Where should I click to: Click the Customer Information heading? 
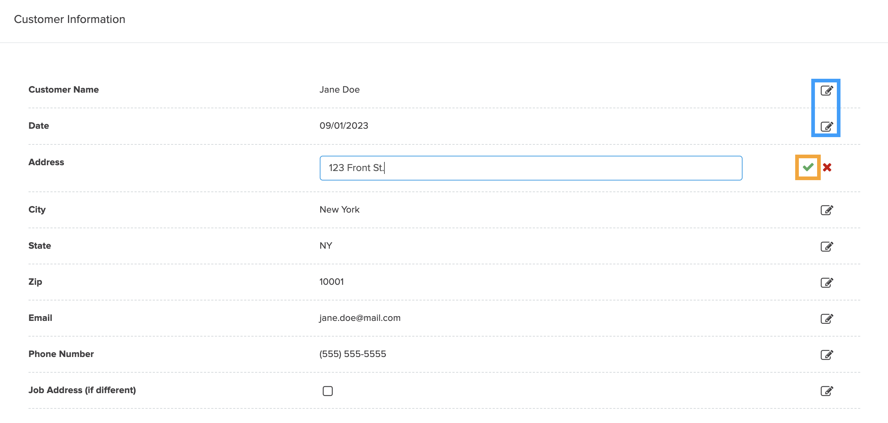tap(69, 19)
